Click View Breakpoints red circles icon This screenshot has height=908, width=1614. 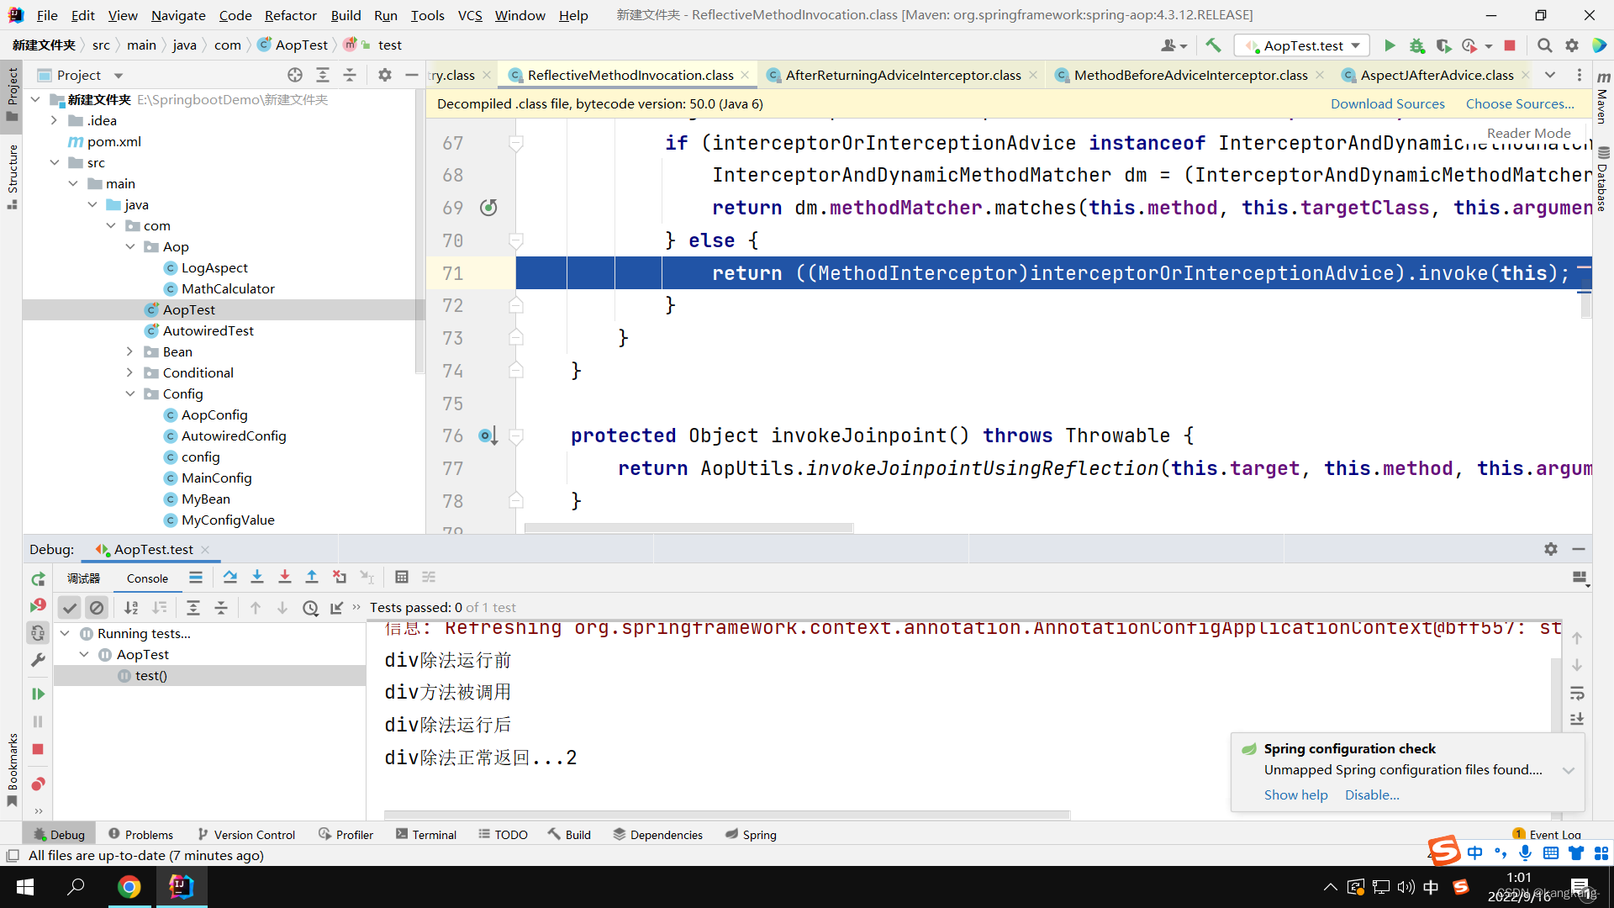click(38, 784)
